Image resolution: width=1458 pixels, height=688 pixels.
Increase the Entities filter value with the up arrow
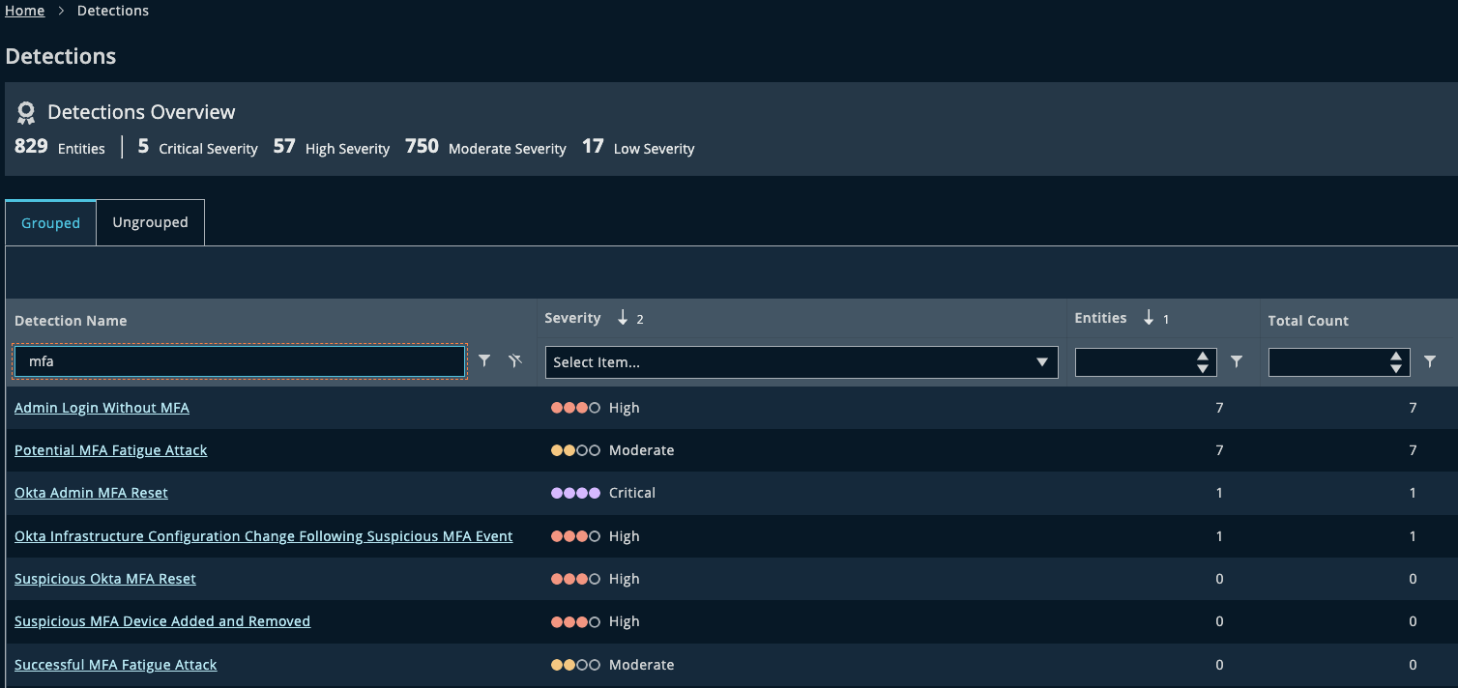click(1203, 357)
